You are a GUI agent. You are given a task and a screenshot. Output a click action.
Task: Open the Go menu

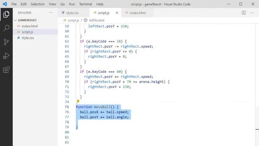tap(62, 4)
